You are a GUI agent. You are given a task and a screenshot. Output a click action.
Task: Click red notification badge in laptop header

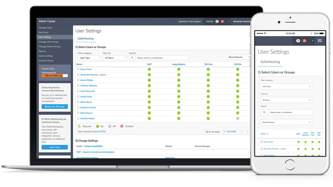222,22
